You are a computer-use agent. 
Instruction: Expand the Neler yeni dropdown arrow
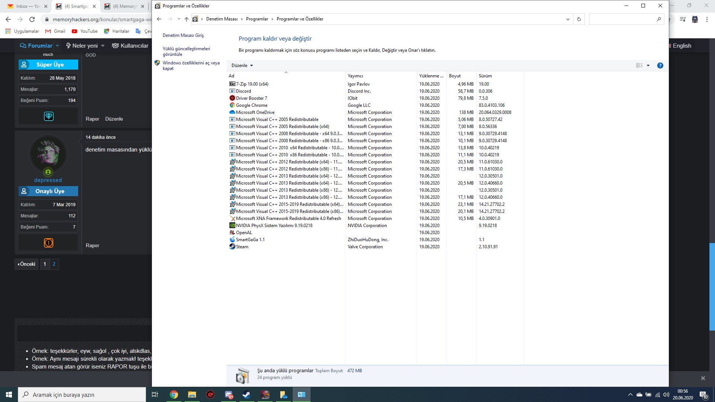tap(103, 46)
